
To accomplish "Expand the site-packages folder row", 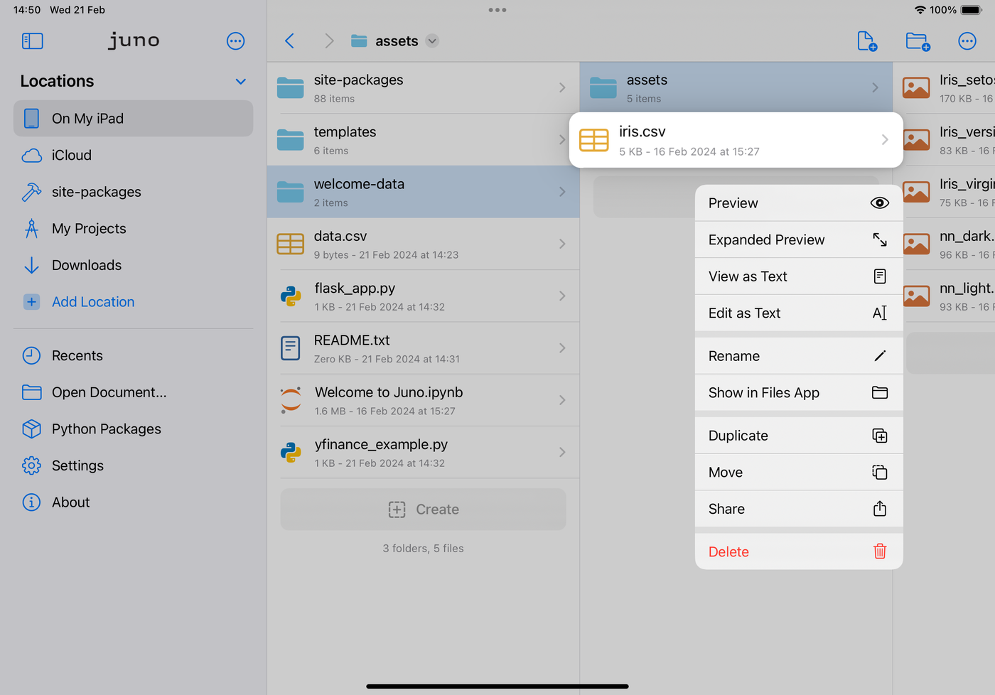I will (x=423, y=88).
